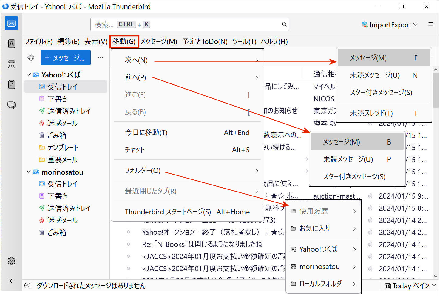Open the Mail space icon in sidebar
This screenshot has width=439, height=296.
11,23
